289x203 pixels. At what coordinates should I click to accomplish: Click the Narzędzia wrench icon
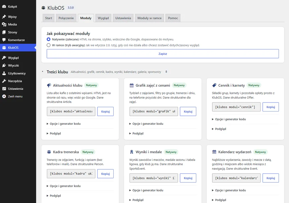[x=4, y=81]
